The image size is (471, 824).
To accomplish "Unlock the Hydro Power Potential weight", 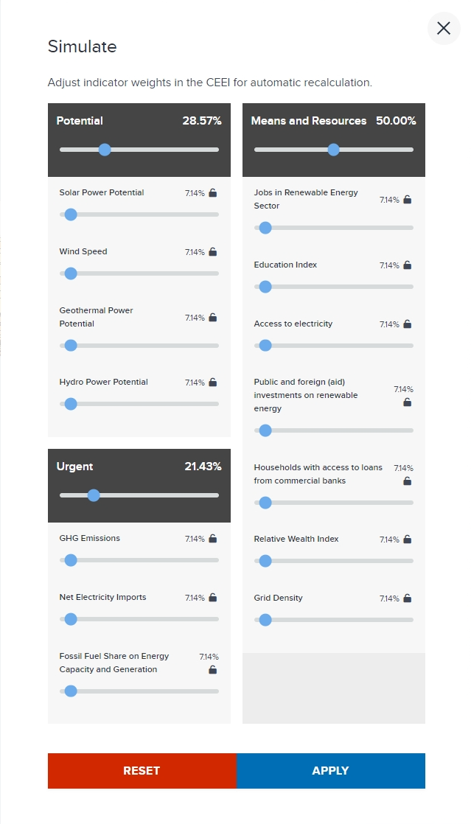I will click(x=212, y=382).
